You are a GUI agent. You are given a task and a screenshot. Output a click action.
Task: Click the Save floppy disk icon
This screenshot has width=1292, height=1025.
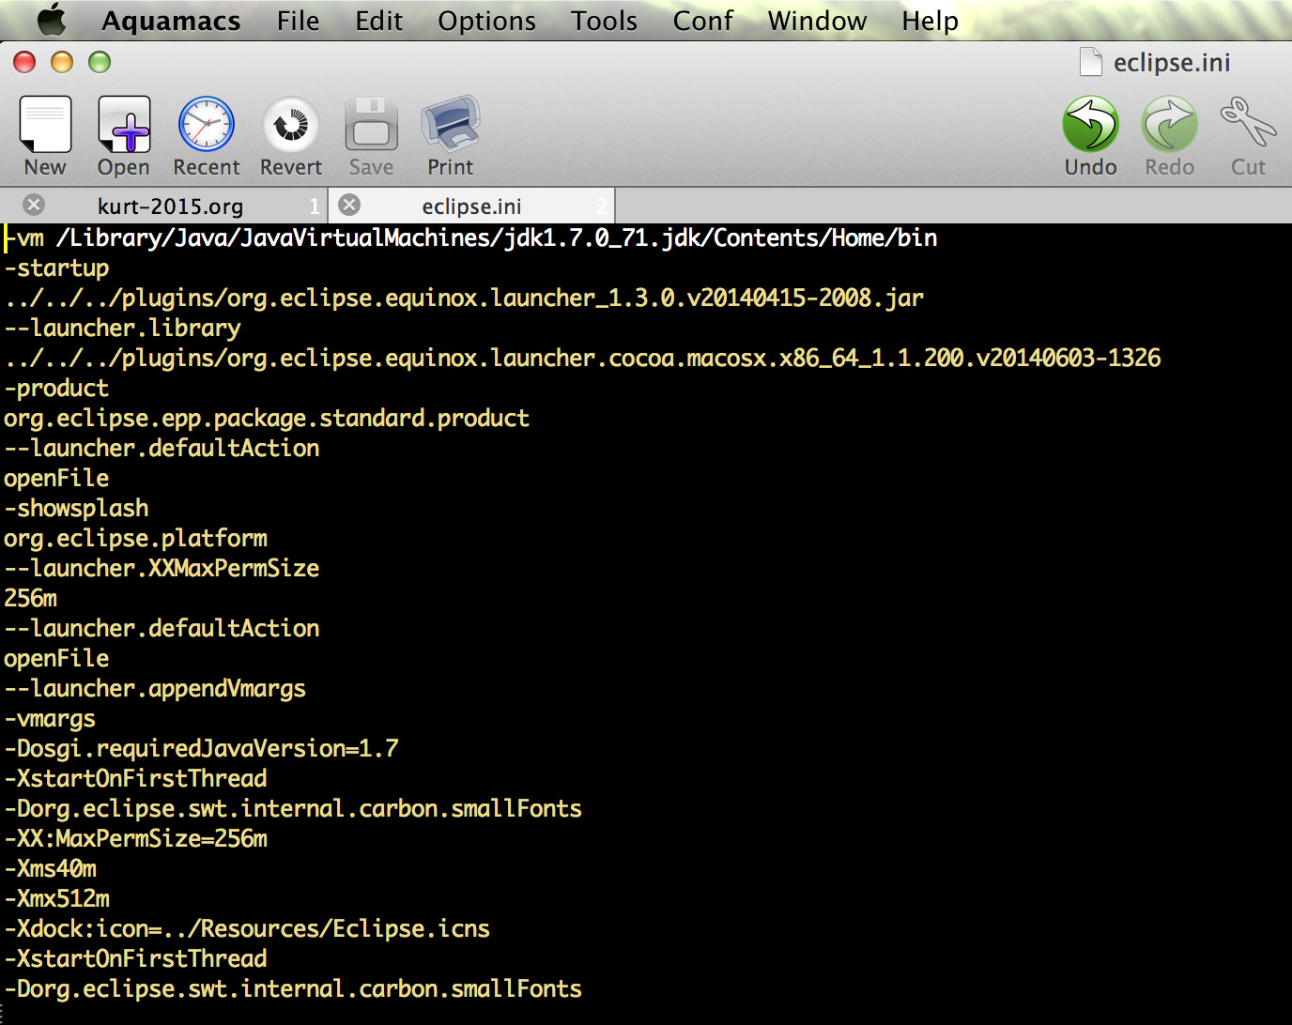(372, 124)
